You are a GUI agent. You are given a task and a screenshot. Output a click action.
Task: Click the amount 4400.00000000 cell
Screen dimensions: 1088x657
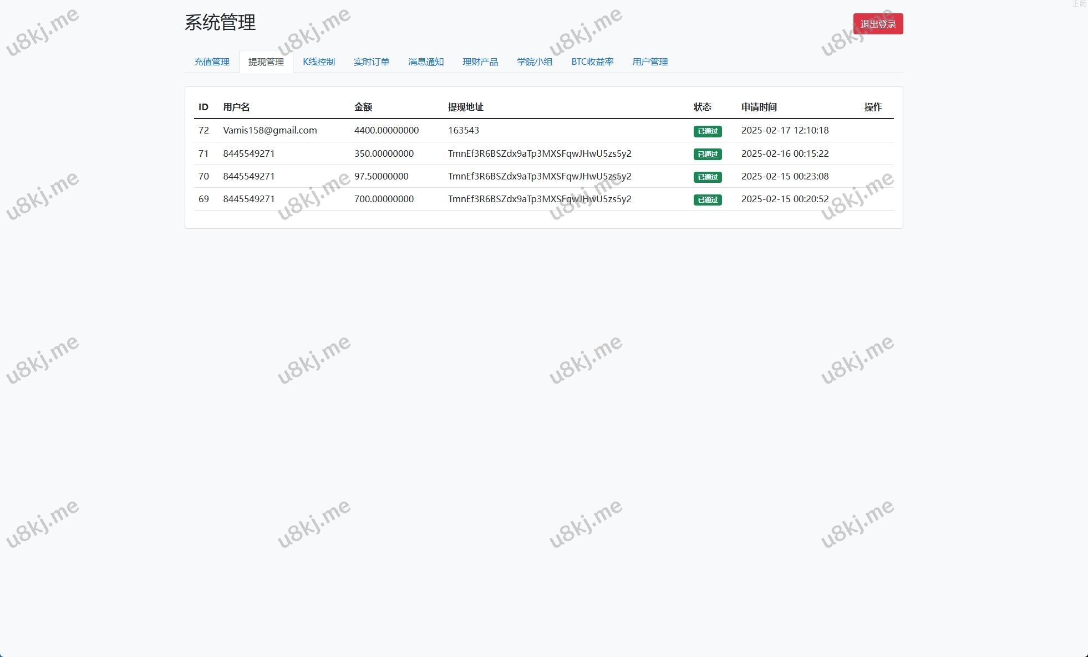(386, 130)
